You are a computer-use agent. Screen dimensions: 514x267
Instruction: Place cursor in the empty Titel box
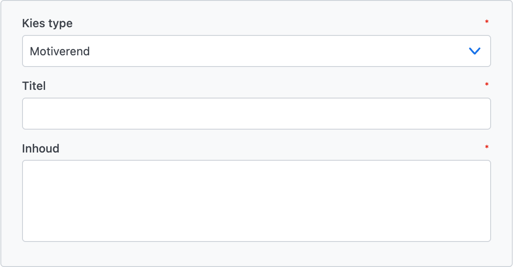coord(256,114)
